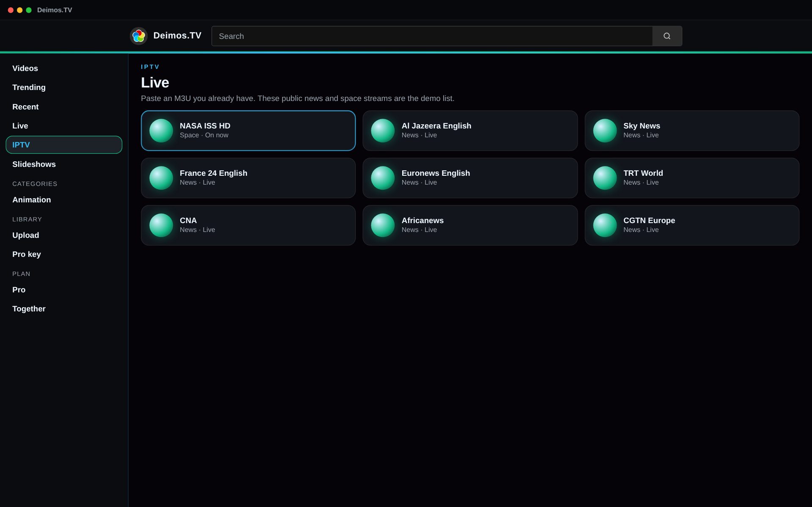Screen dimensions: 812x507
Task: Play the NASA ISS HD stream
Action: [248, 131]
